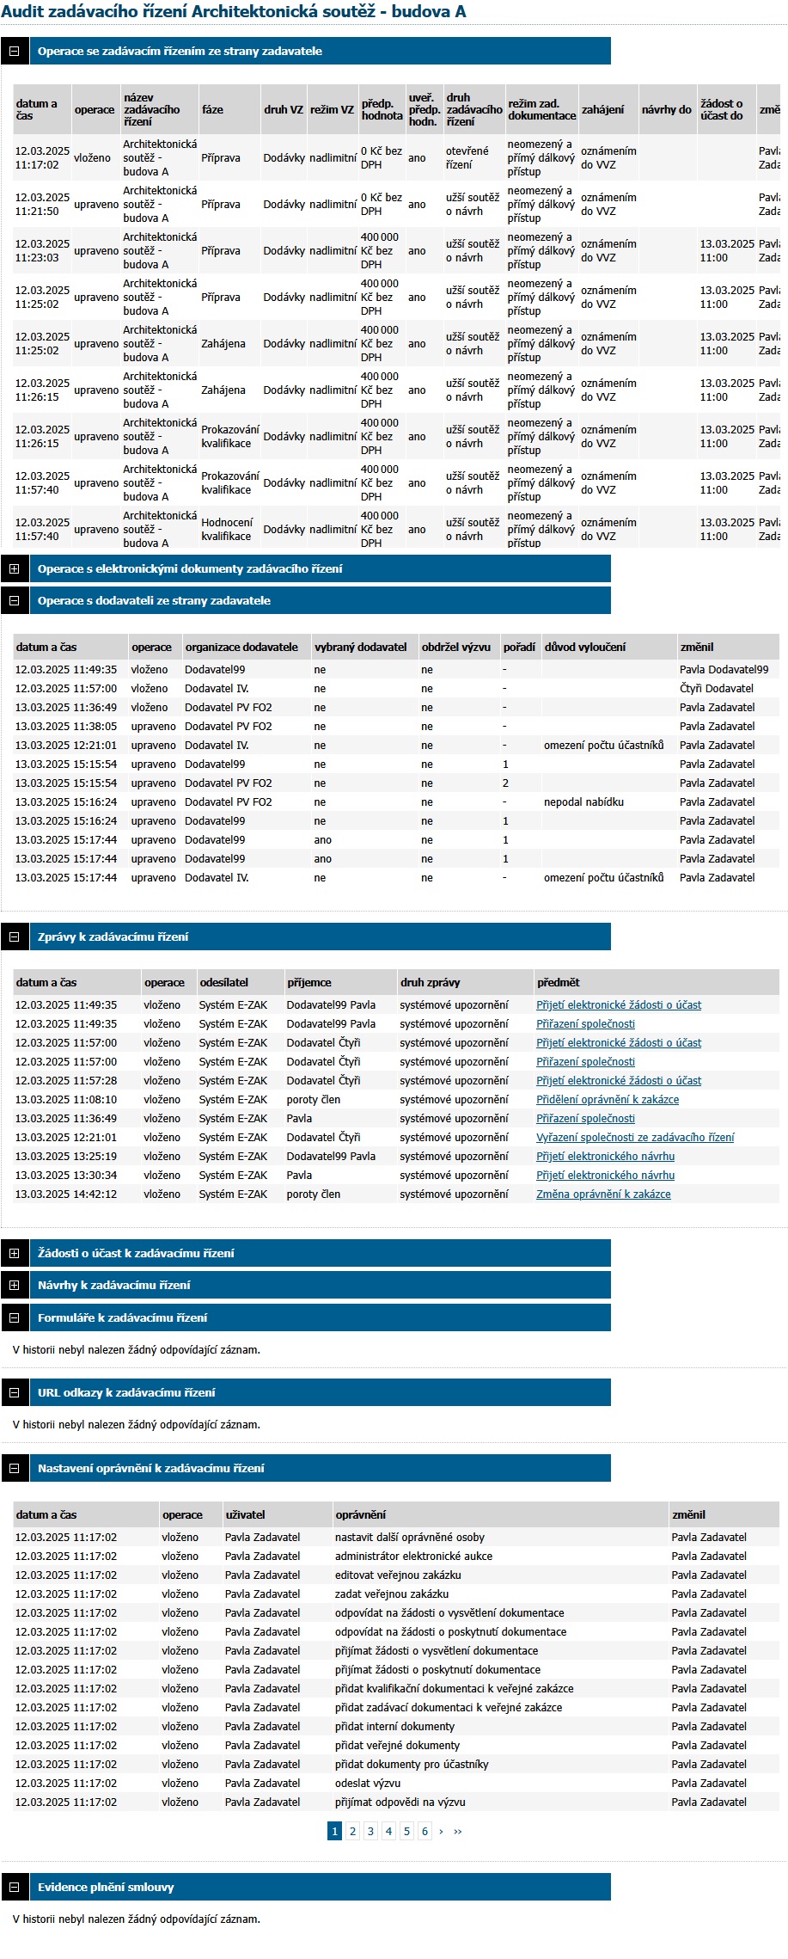Open page 6 of permissions list
The height and width of the screenshot is (1959, 788).
pyautogui.click(x=425, y=1832)
